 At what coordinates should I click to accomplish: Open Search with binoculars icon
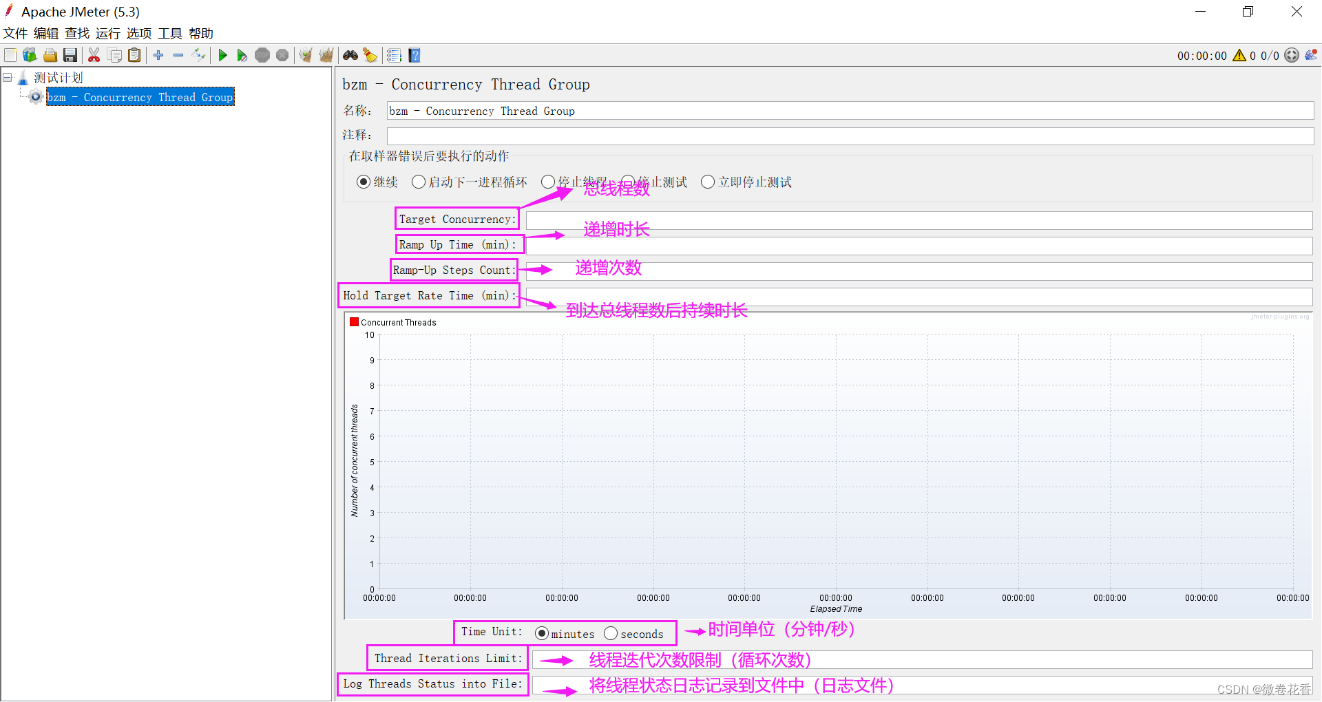350,55
